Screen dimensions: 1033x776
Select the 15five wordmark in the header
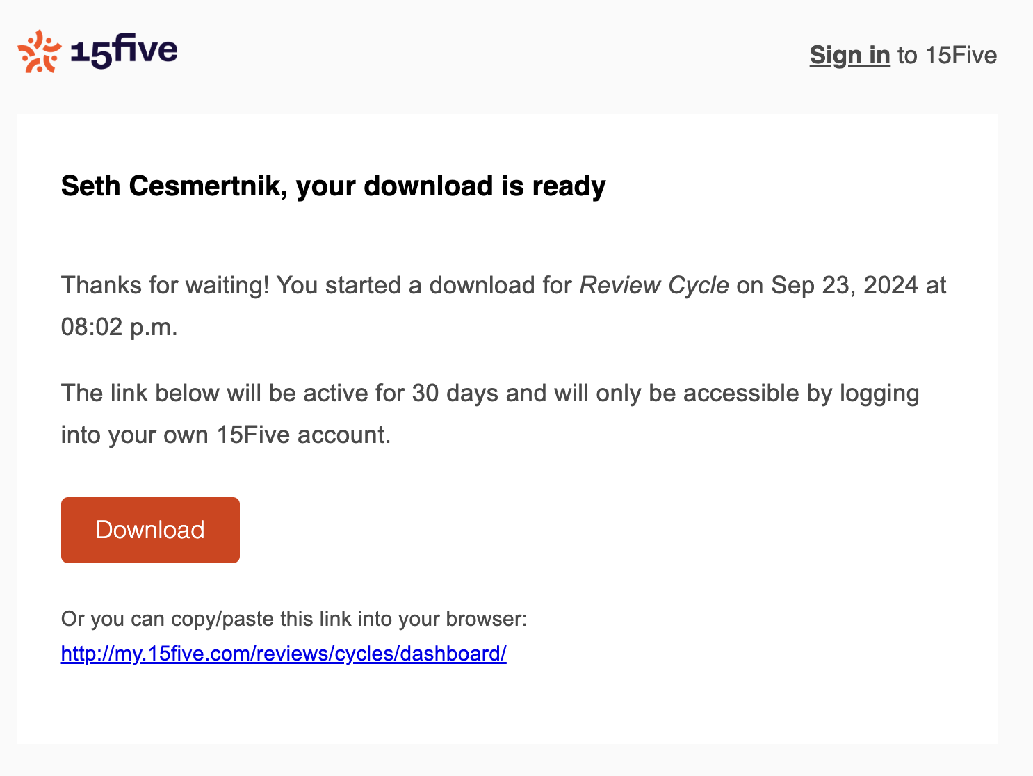tap(125, 50)
